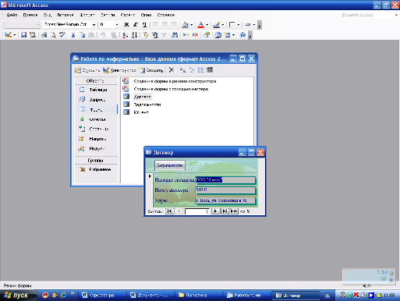Image resolution: width=400 pixels, height=301 pixels.
Task: Open the New Object dropdown arrow
Action: [234, 34]
